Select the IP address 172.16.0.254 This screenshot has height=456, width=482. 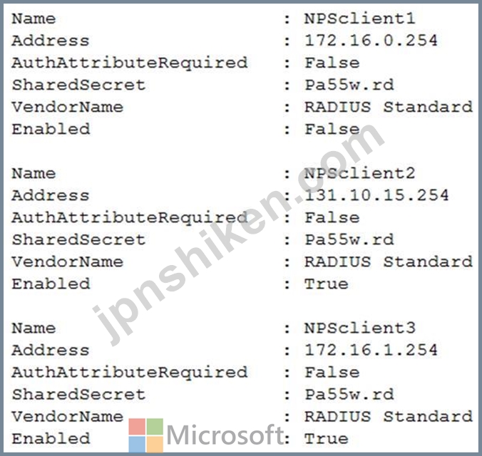(371, 41)
